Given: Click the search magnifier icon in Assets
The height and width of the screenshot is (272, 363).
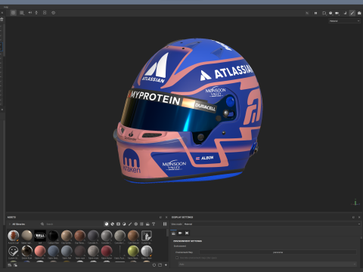Looking at the screenshot, I should pos(42,224).
